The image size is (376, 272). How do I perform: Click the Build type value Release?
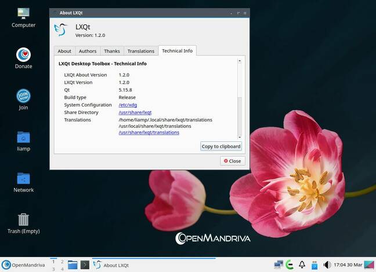[x=127, y=97]
